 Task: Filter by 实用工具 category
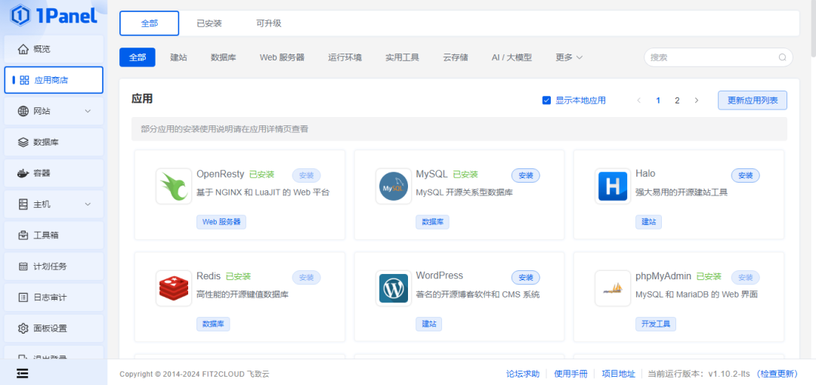coord(402,57)
